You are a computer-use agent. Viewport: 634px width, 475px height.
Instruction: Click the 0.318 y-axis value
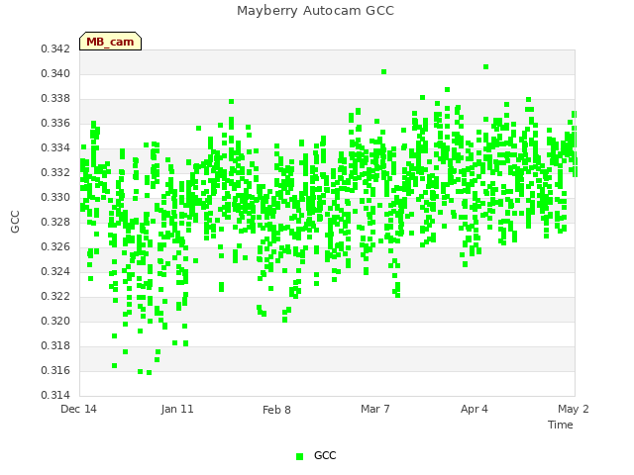(x=55, y=345)
